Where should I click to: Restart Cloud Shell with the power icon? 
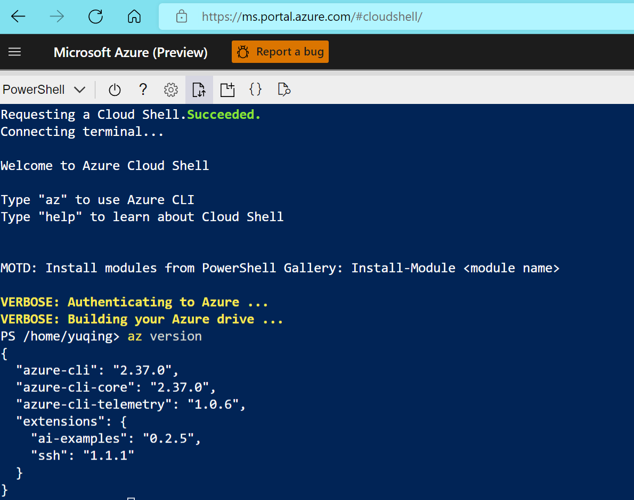[x=115, y=90]
